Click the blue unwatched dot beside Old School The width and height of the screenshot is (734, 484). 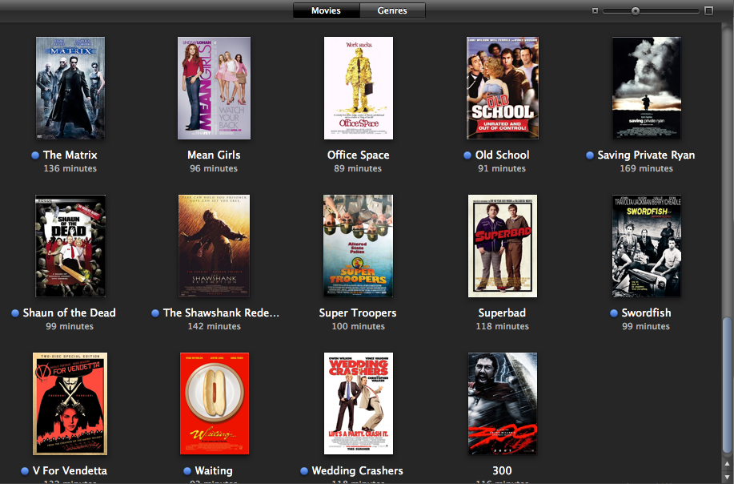tap(467, 155)
